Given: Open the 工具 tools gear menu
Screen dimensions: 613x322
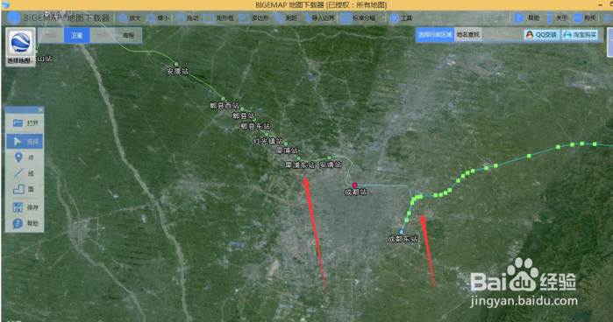Looking at the screenshot, I should click(401, 18).
